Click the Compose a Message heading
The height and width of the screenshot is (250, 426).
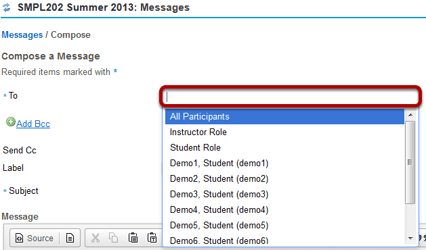pos(51,56)
